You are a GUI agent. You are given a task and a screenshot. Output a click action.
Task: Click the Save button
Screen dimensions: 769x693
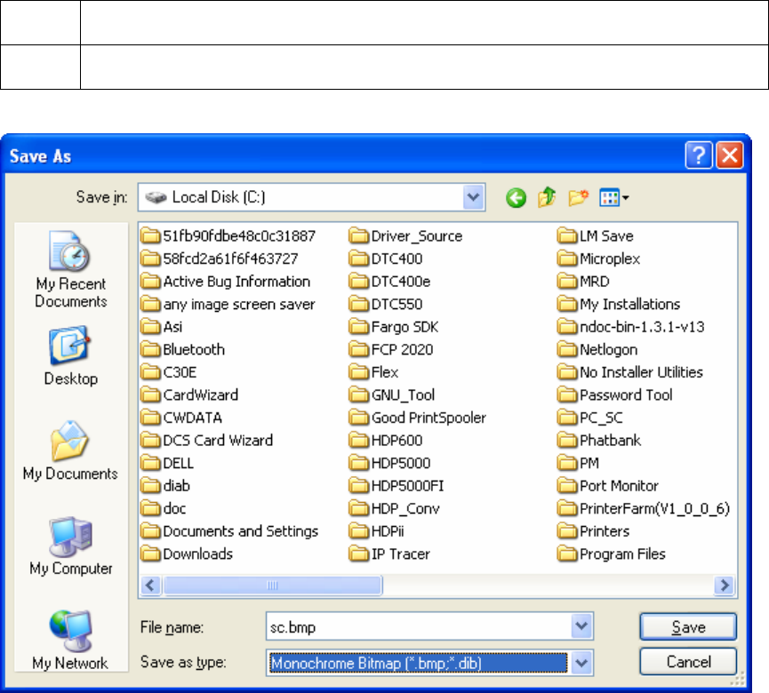pyautogui.click(x=688, y=627)
